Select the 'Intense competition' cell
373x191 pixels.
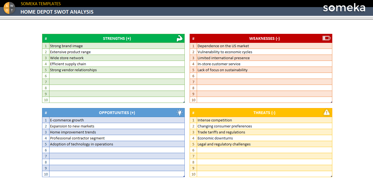pyautogui.click(x=265, y=120)
